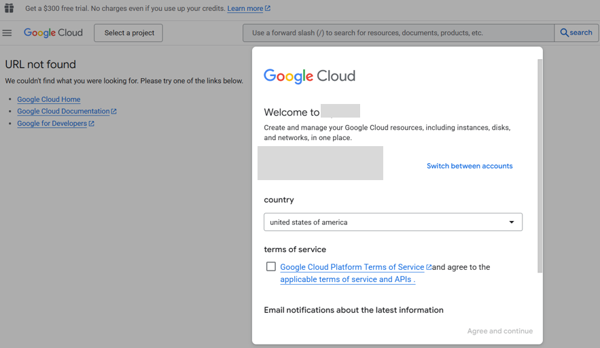Click the Google Cloud logo in header
Screen dimensions: 600x348
tap(53, 33)
